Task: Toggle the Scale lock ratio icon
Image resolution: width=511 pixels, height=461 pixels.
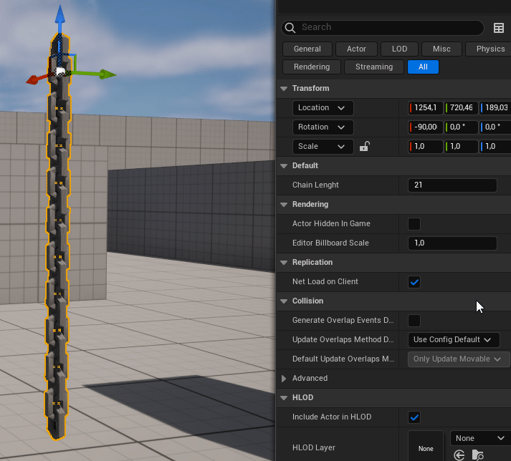Action: (364, 147)
